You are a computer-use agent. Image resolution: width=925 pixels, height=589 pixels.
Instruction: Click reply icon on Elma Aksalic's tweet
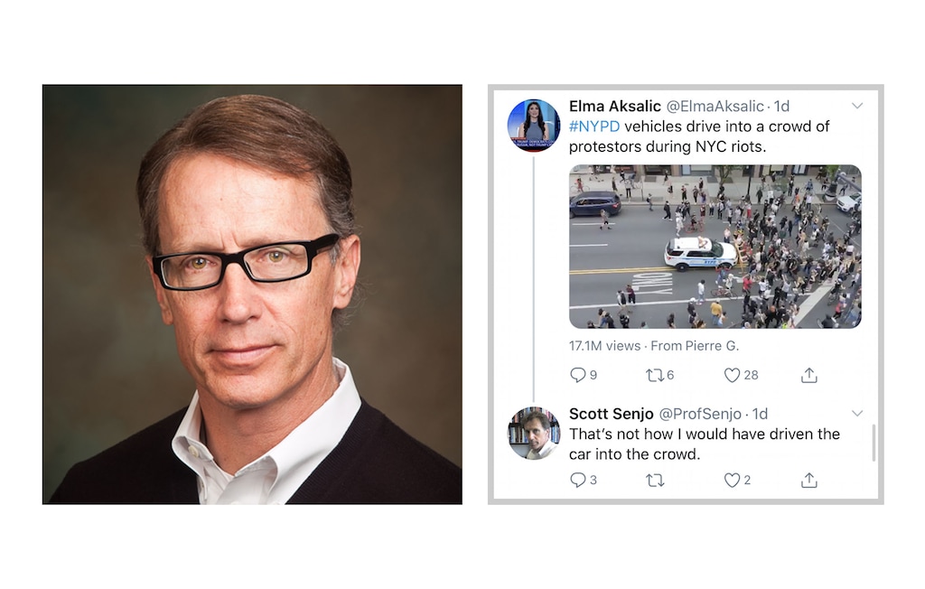point(578,375)
